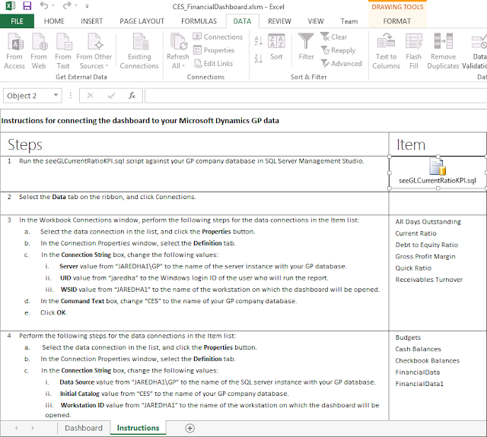Click the Advanced filter button
Image resolution: width=487 pixels, height=437 pixels.
point(342,63)
